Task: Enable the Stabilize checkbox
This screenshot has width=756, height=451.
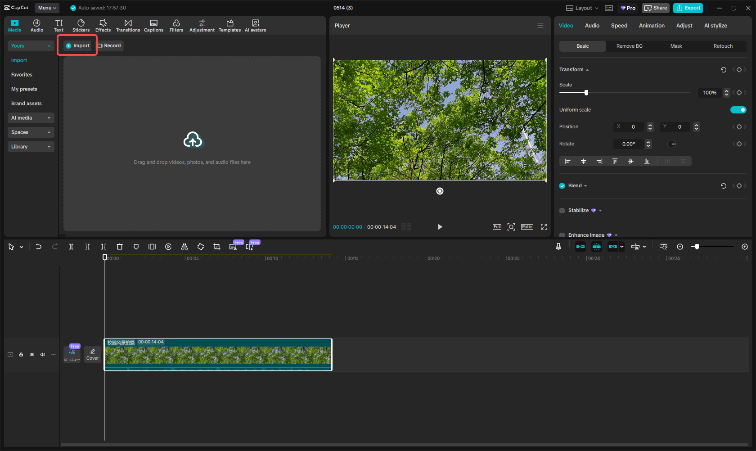Action: point(562,210)
